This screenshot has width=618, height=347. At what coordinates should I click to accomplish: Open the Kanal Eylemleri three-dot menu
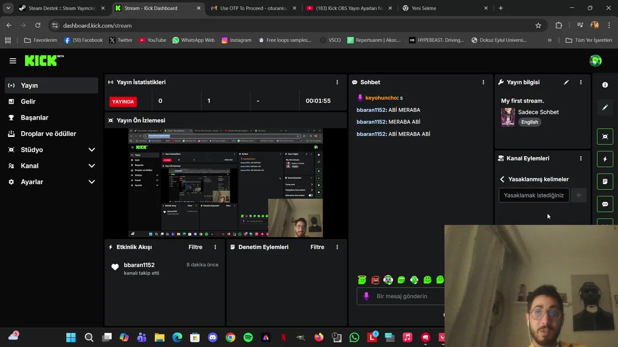[x=581, y=158]
